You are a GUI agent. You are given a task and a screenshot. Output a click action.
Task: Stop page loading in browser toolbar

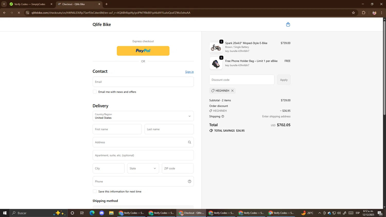click(19, 13)
